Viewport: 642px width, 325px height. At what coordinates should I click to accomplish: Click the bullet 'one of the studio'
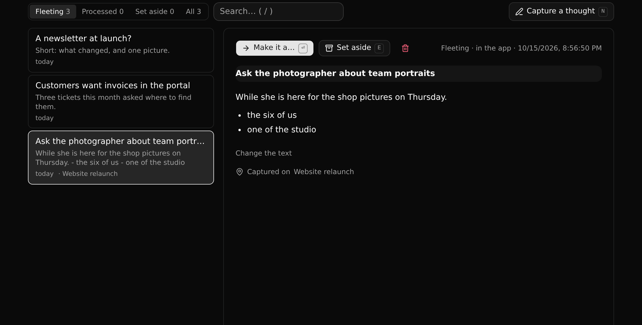281,130
